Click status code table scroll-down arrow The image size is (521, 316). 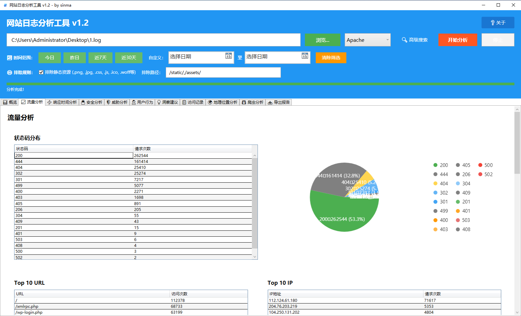(x=255, y=257)
